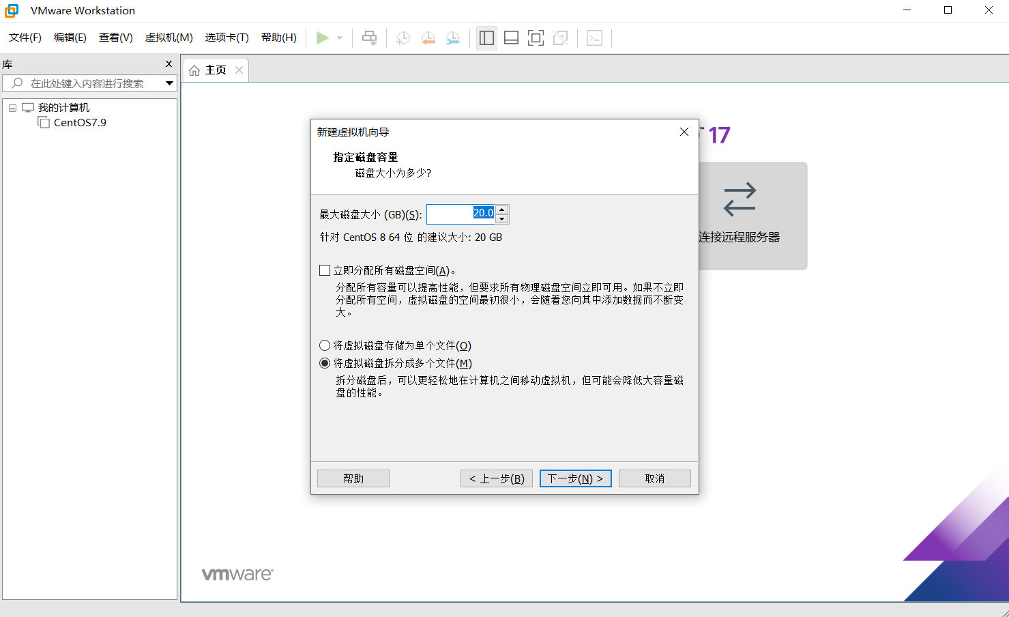The image size is (1009, 617).
Task: Close the library panel with its X
Action: pyautogui.click(x=169, y=63)
